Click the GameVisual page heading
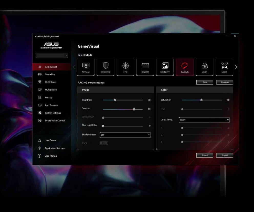This screenshot has width=254, height=212. [88, 46]
